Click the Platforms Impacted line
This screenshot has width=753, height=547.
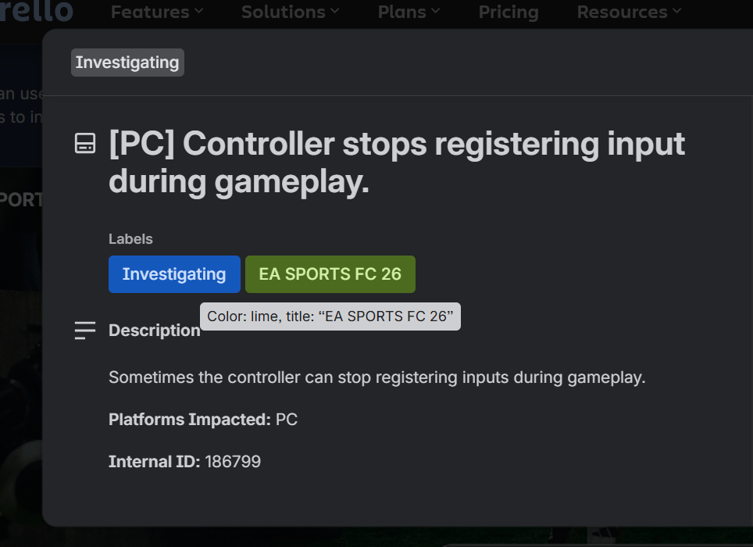click(x=203, y=420)
